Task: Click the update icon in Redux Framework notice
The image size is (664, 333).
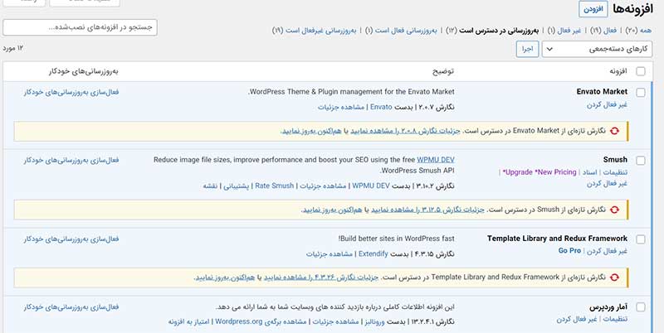Action: pyautogui.click(x=614, y=277)
